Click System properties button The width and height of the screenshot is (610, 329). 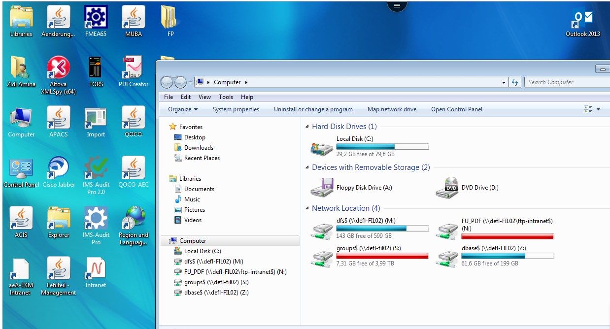(x=236, y=109)
